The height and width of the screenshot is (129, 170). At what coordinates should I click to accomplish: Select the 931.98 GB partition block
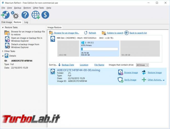pyautogui.click(x=140, y=48)
